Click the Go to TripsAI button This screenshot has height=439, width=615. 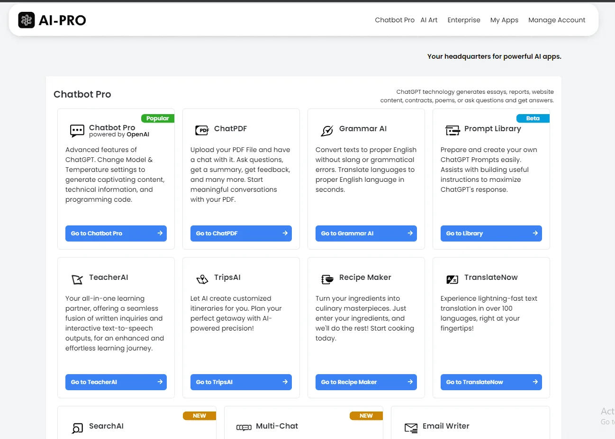pos(241,382)
